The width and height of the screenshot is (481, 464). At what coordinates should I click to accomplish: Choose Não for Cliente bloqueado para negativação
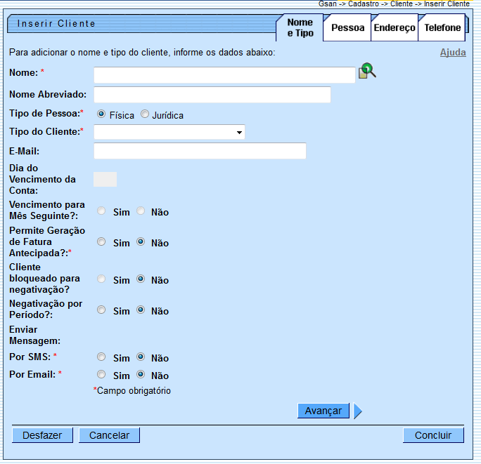tap(141, 279)
